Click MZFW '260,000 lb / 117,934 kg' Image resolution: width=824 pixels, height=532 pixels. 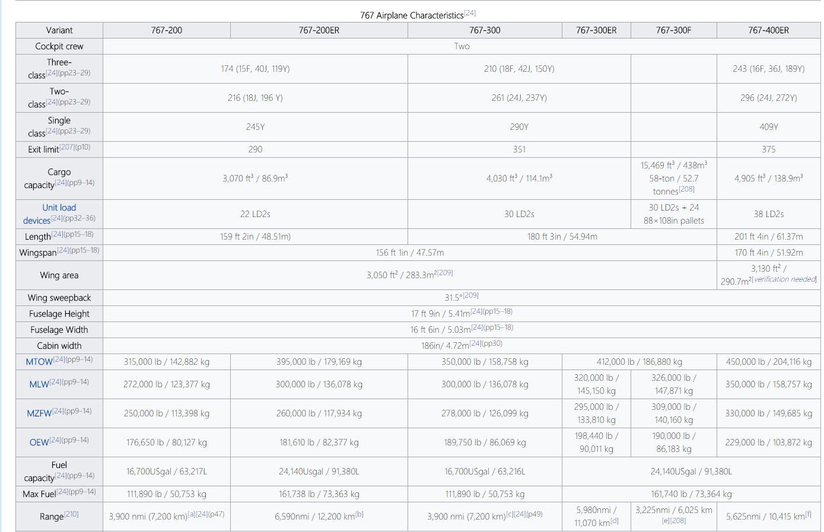click(x=319, y=413)
